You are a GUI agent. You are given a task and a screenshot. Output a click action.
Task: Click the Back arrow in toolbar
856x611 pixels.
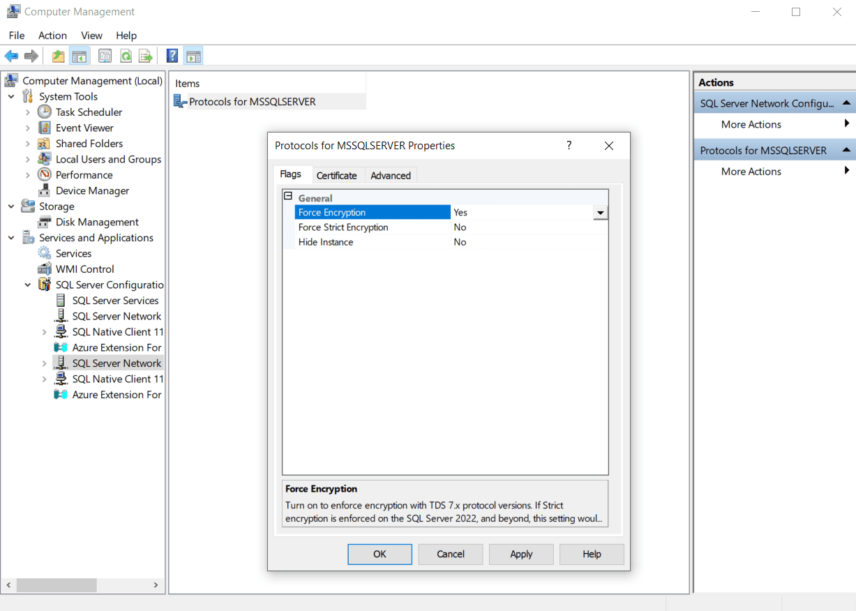point(11,56)
